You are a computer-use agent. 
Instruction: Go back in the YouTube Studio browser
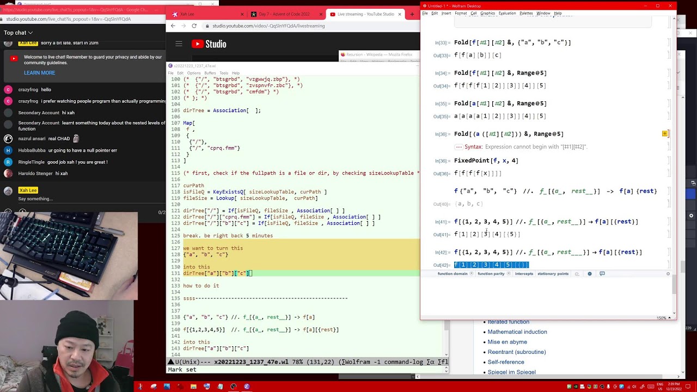pos(173,26)
